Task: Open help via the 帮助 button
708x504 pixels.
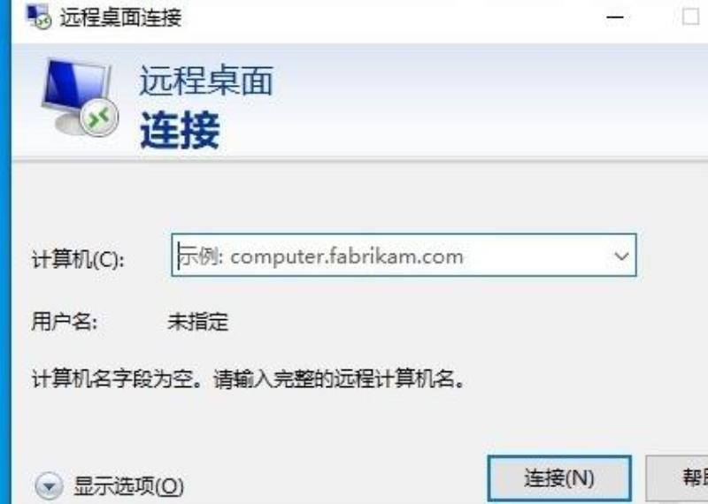Action: tap(677, 477)
